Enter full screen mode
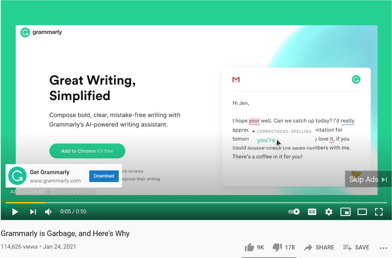This screenshot has width=392, height=258. coord(379,212)
